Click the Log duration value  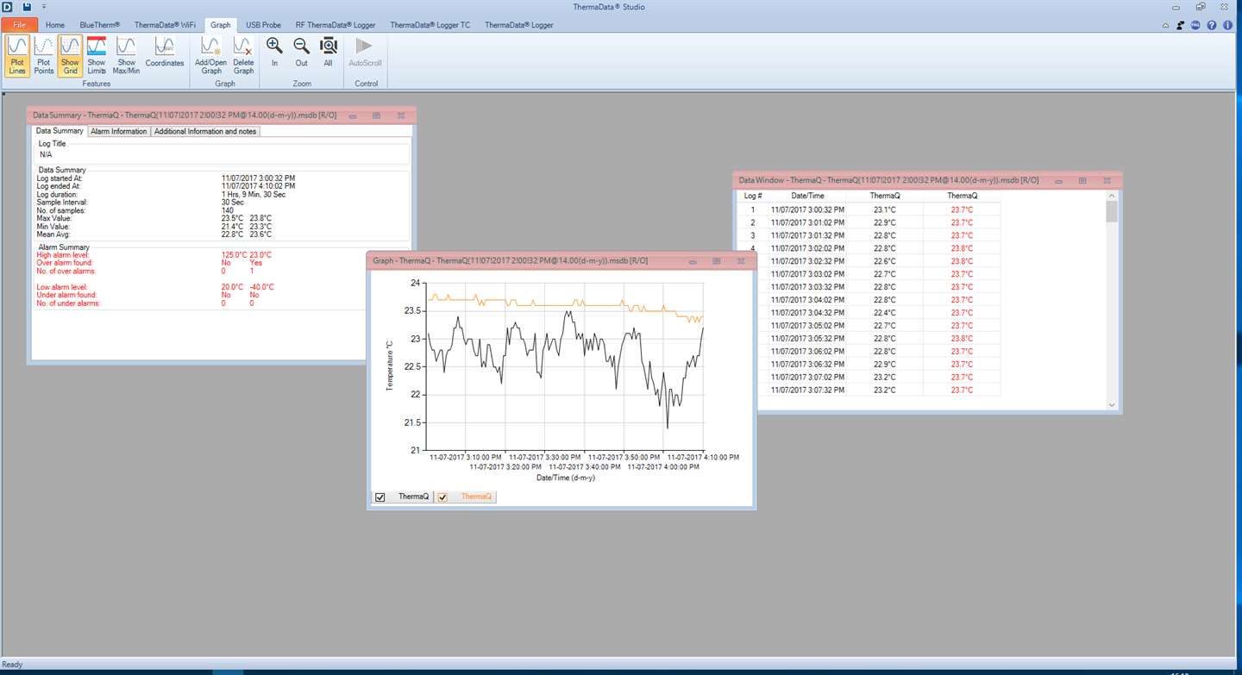(254, 194)
